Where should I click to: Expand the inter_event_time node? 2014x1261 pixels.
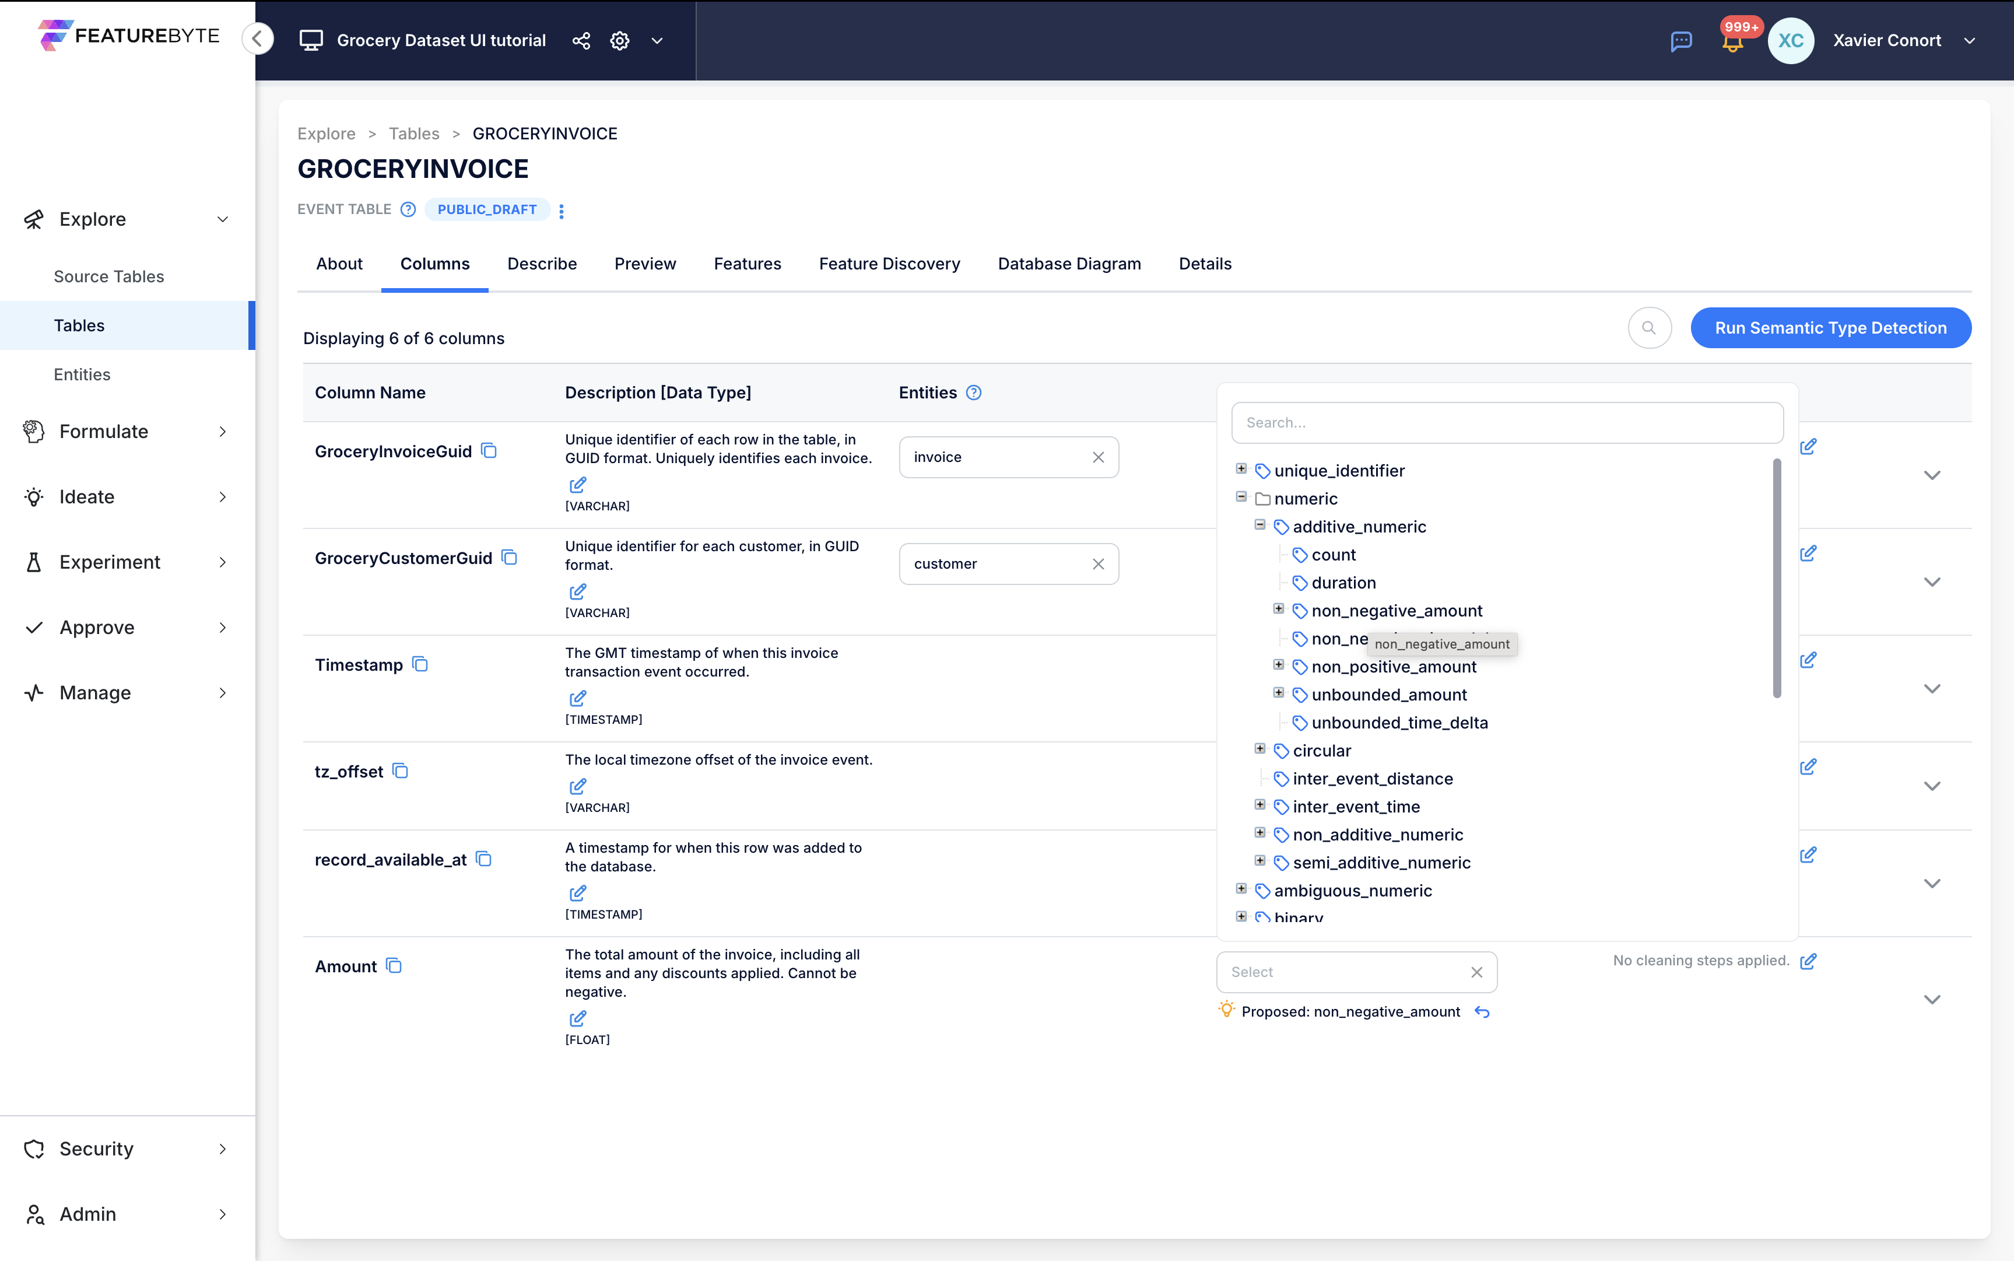(1261, 805)
